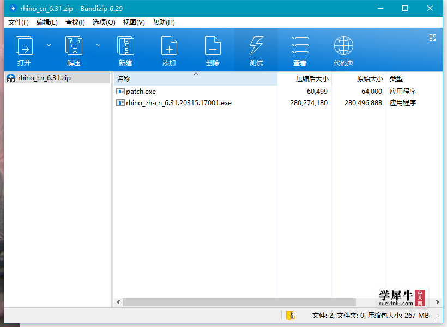Open the 文件(F) menu
This screenshot has width=447, height=327.
pos(18,22)
